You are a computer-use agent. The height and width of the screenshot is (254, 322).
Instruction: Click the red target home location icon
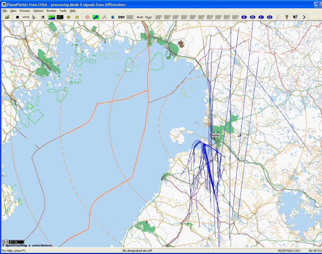87,17
